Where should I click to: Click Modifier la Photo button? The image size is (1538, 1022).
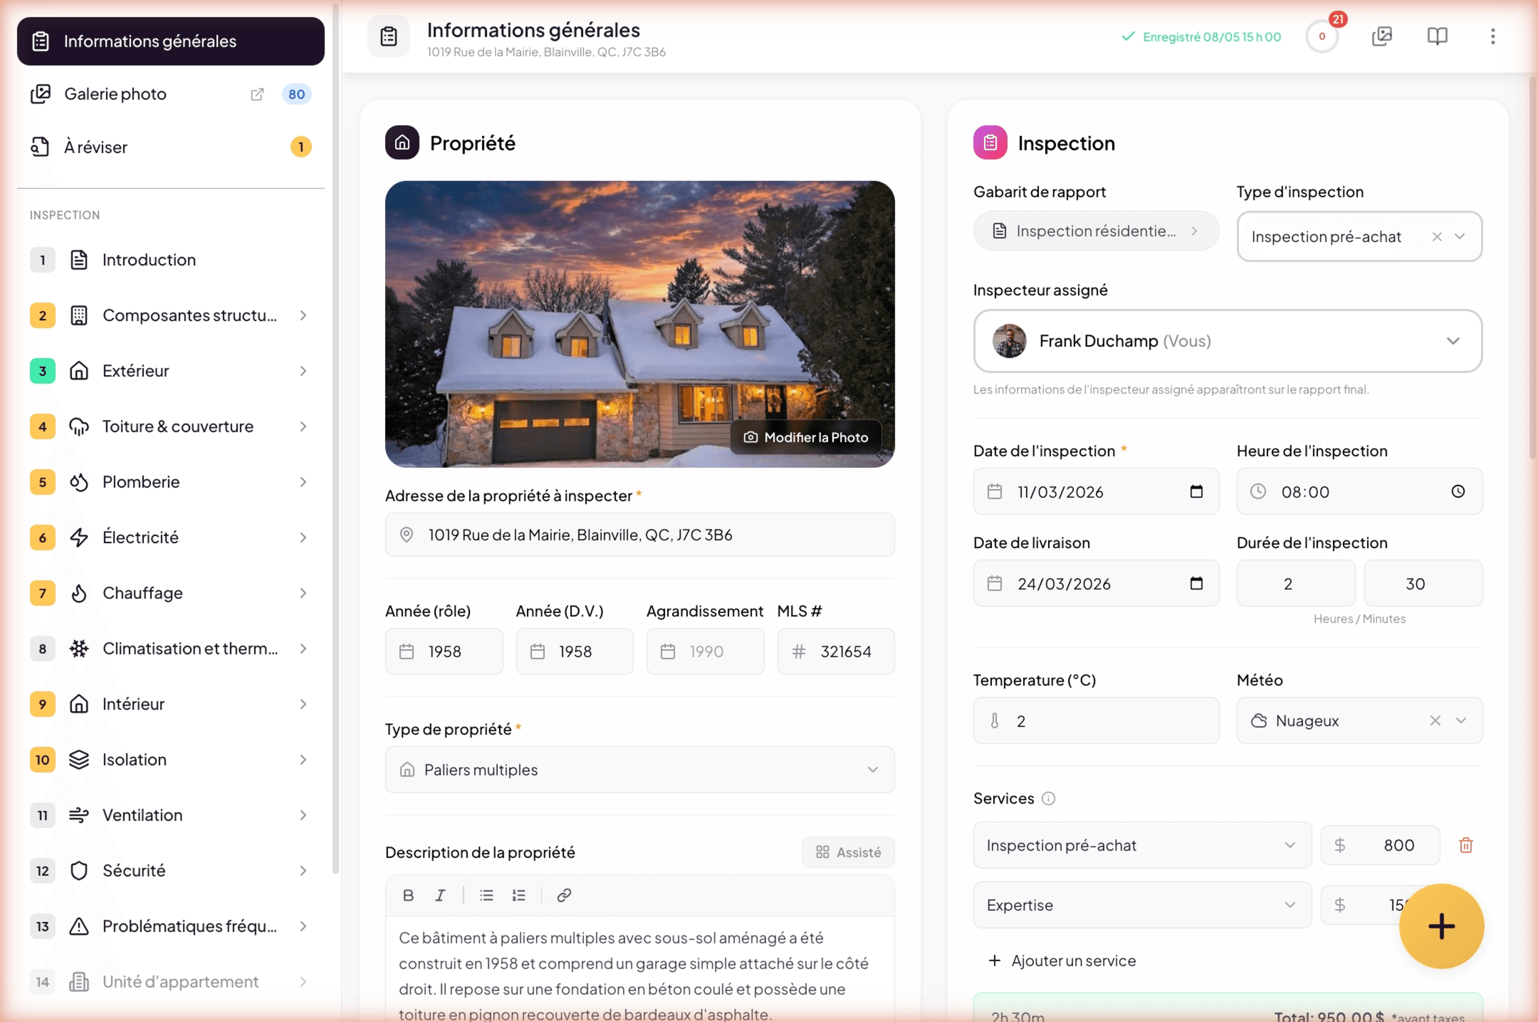point(806,437)
